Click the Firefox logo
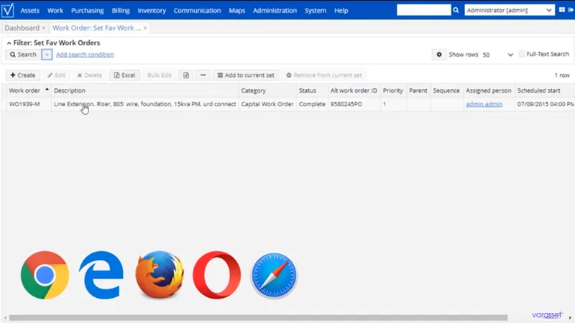The height and width of the screenshot is (323, 575). click(160, 274)
